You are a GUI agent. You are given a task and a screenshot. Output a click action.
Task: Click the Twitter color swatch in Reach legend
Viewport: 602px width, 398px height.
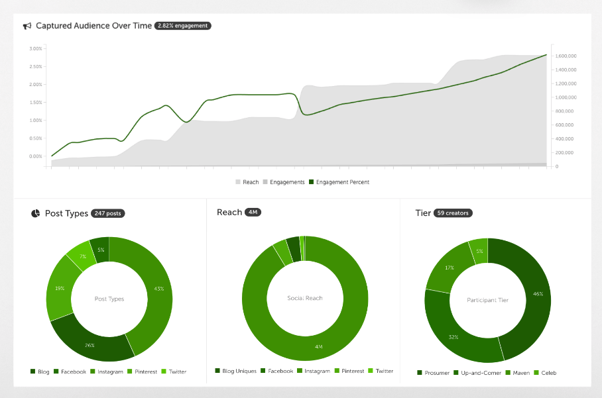pyautogui.click(x=371, y=371)
